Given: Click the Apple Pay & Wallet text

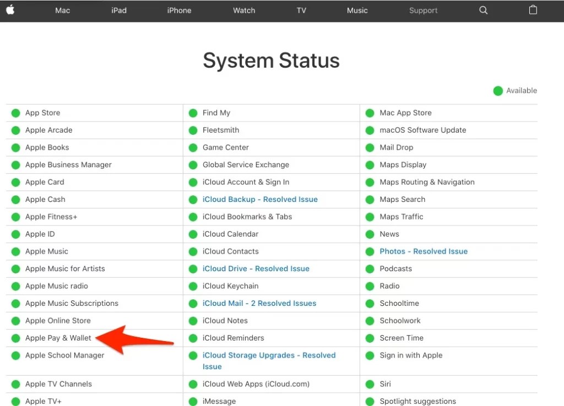Looking at the screenshot, I should (58, 338).
